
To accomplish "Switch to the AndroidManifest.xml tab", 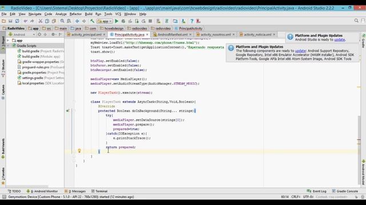I will click(x=173, y=35).
